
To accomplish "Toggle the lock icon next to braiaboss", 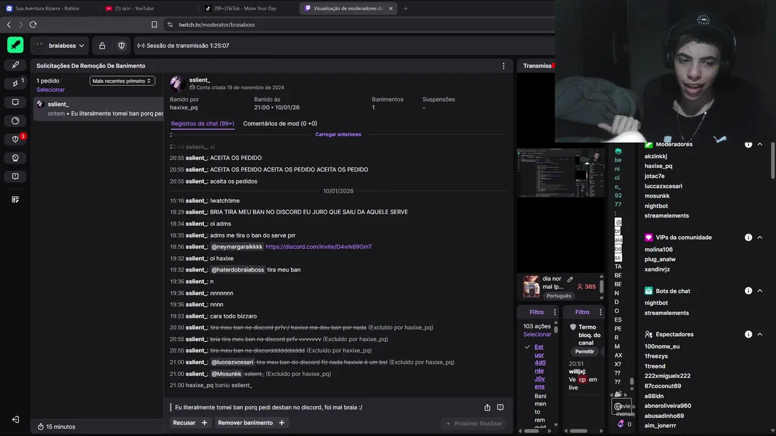I will coord(102,45).
